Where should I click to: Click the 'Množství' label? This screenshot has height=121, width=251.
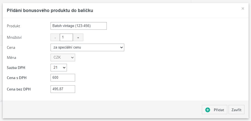14,38
